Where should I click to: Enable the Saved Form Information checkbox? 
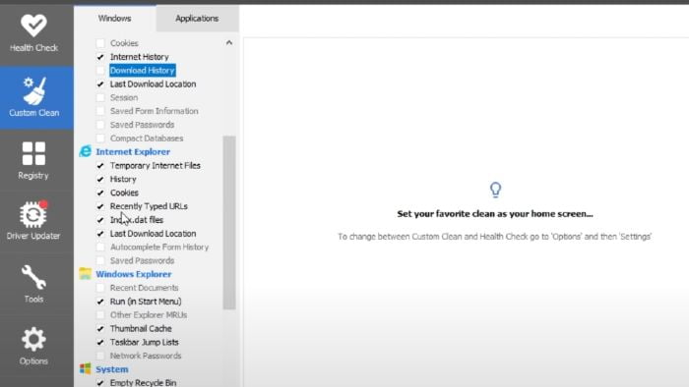tap(100, 111)
